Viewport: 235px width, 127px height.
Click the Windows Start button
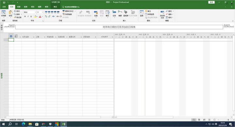coord(3,124)
